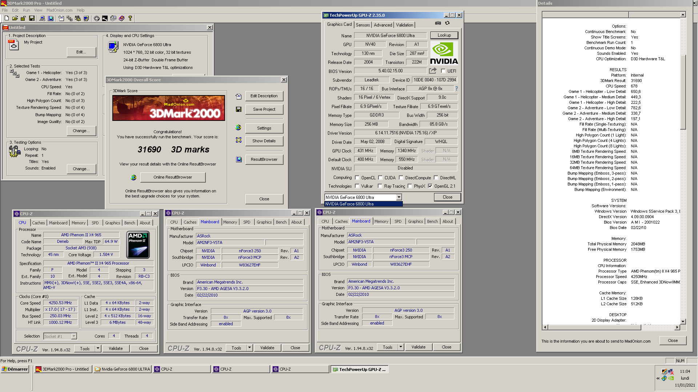Open the GPU selection dropdown in GPU-Z

tap(399, 197)
